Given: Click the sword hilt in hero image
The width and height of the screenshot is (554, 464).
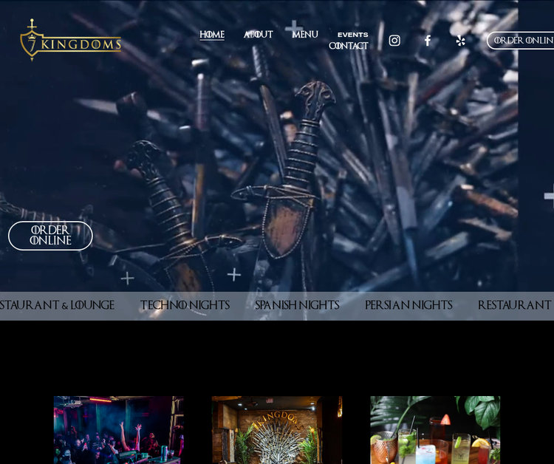Looking at the screenshot, I should pos(314,98).
